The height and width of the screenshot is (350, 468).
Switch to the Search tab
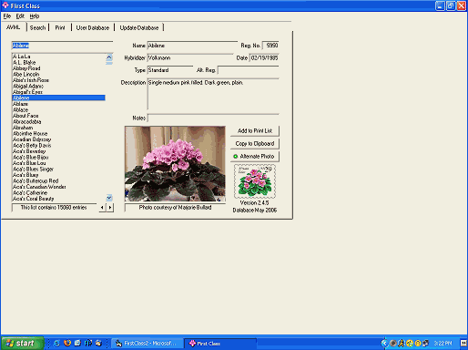coord(37,27)
